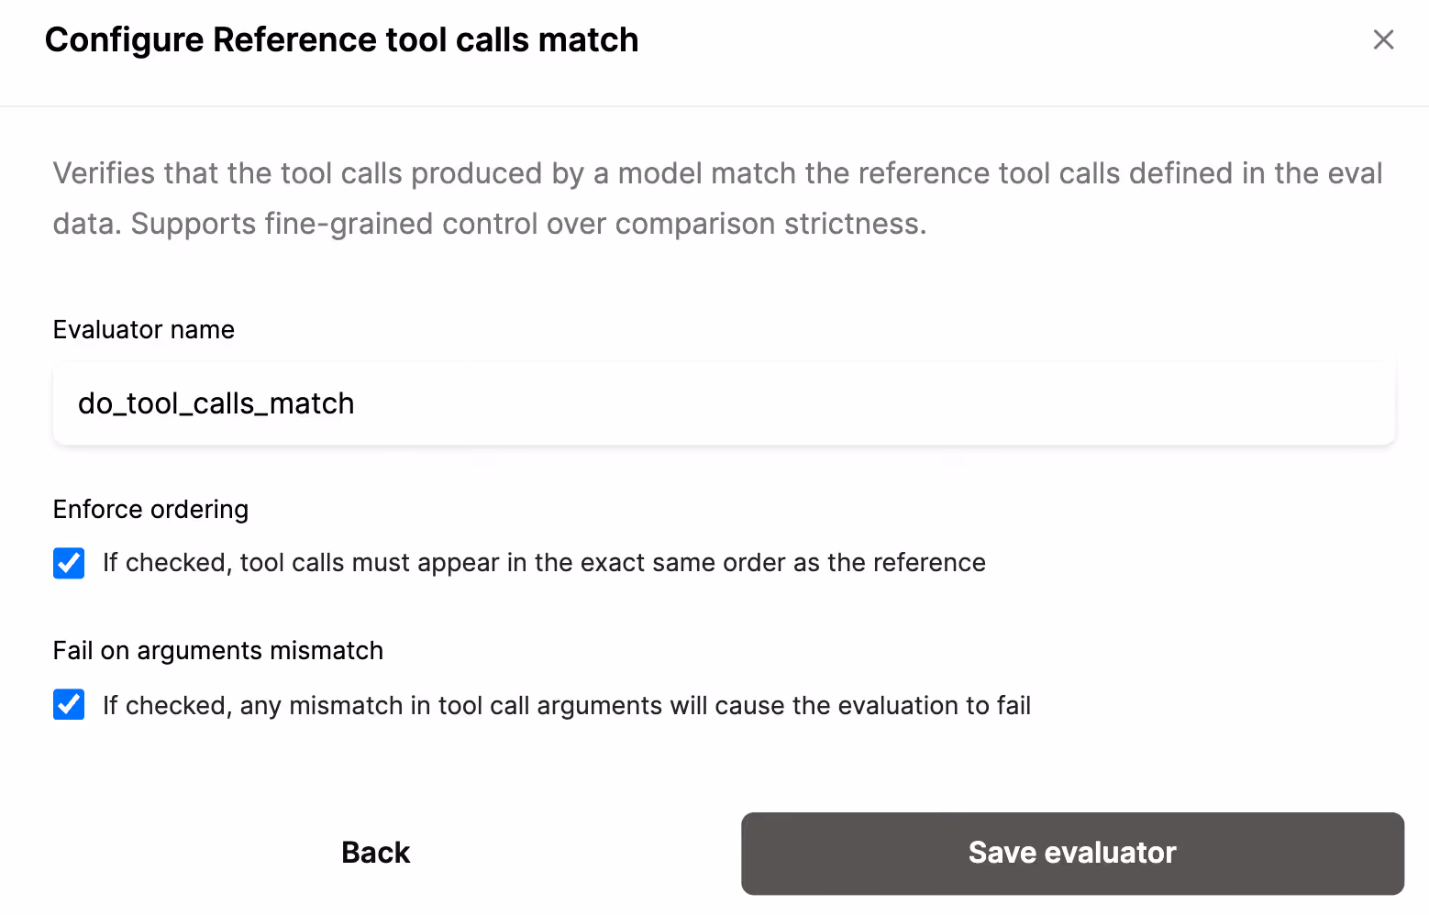Click the dialog title Configure Reference tool calls match
This screenshot has height=915, width=1429.
pyautogui.click(x=341, y=39)
